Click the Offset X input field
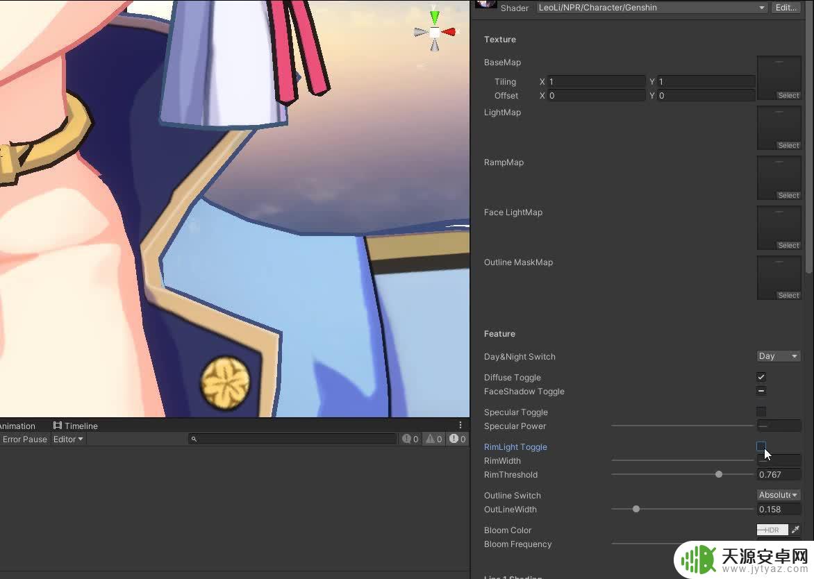This screenshot has width=814, height=579. pyautogui.click(x=596, y=96)
